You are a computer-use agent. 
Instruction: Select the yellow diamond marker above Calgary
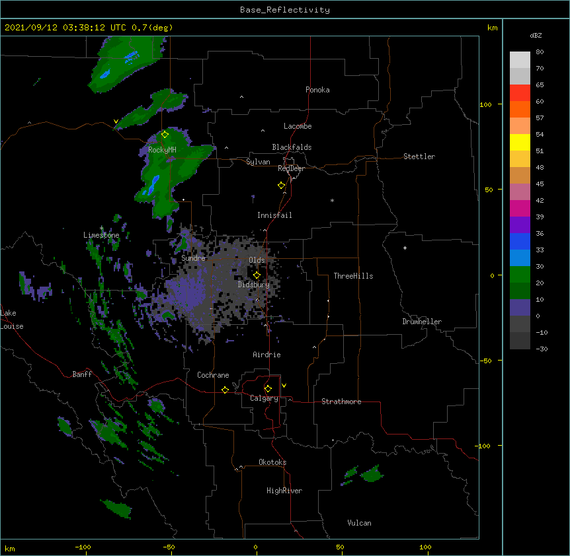point(268,389)
